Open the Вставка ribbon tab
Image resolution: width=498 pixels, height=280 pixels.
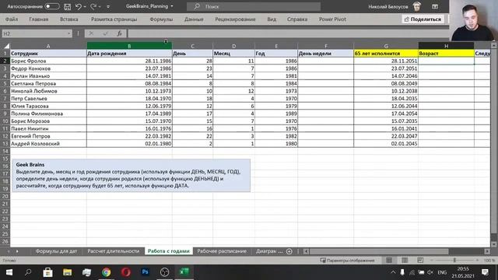[x=69, y=19]
